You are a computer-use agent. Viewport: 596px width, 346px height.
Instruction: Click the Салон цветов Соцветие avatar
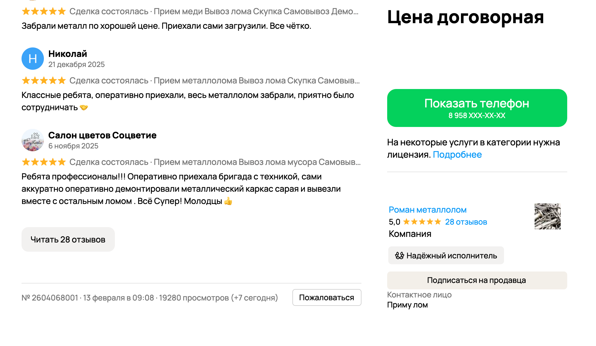point(33,140)
